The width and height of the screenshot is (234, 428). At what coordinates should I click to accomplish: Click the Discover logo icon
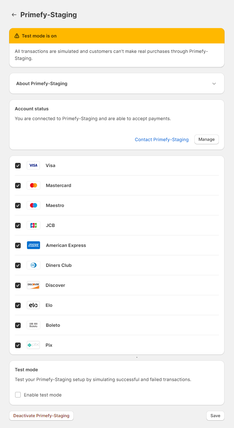[x=33, y=285]
